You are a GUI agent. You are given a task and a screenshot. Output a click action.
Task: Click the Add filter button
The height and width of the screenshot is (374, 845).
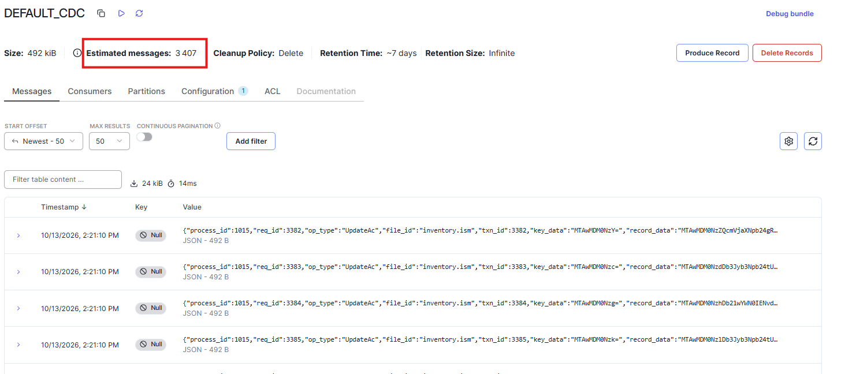pyautogui.click(x=251, y=141)
